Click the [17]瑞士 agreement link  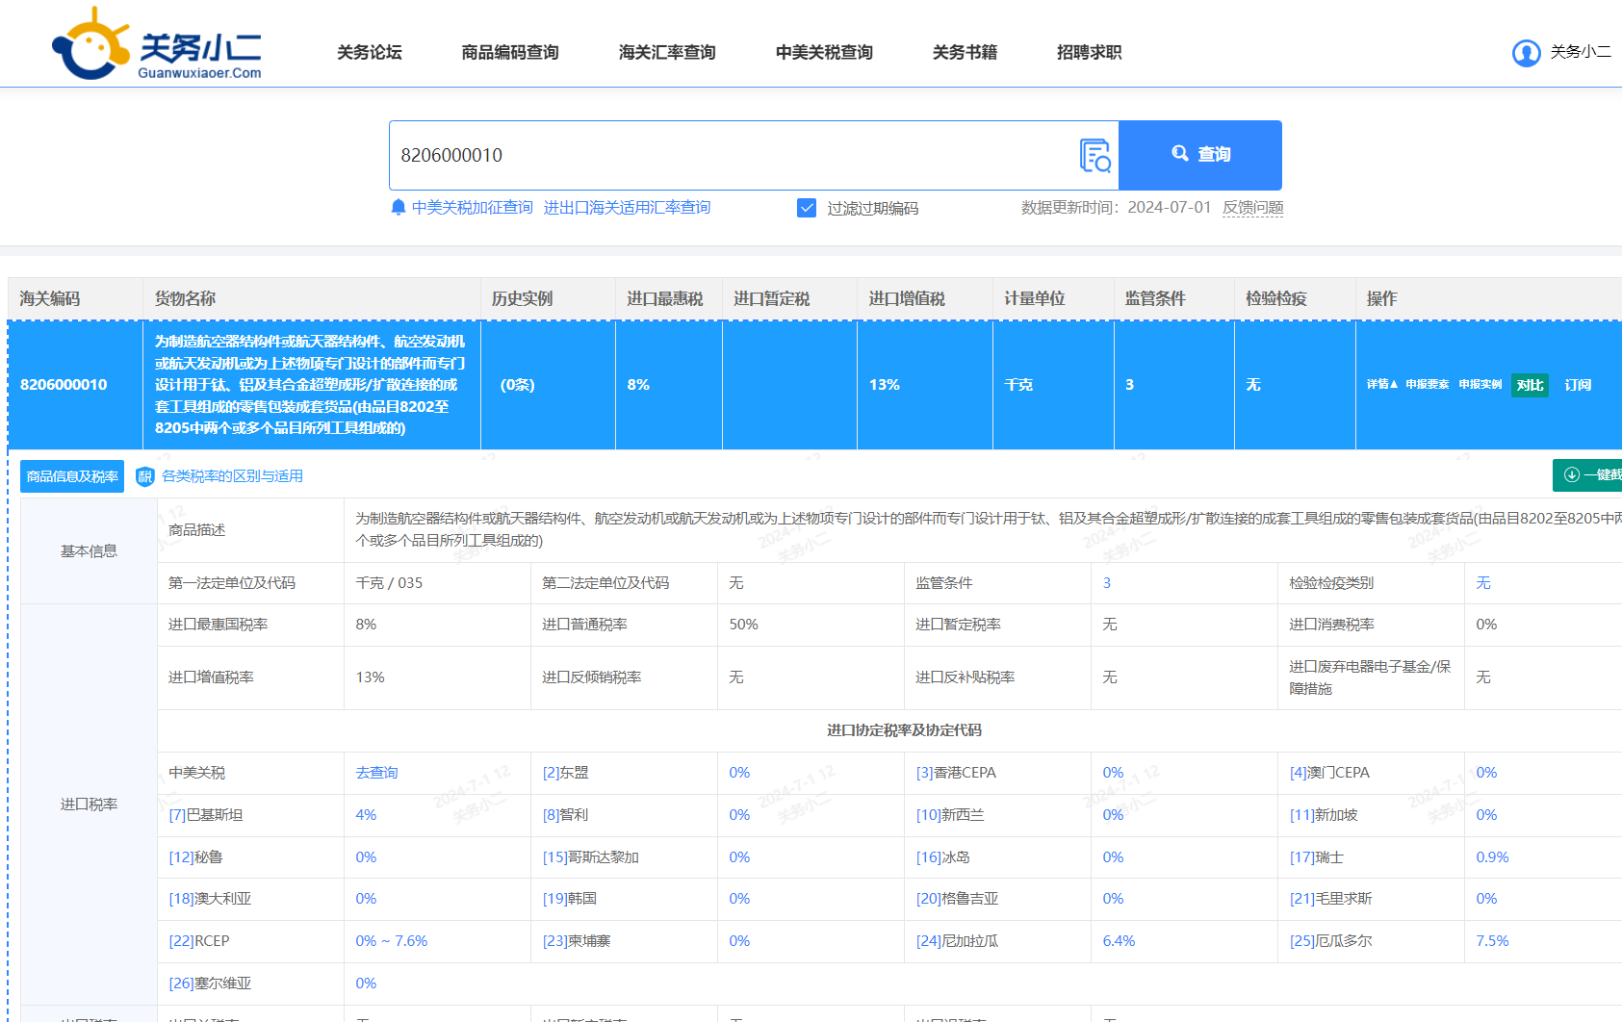tap(1317, 857)
